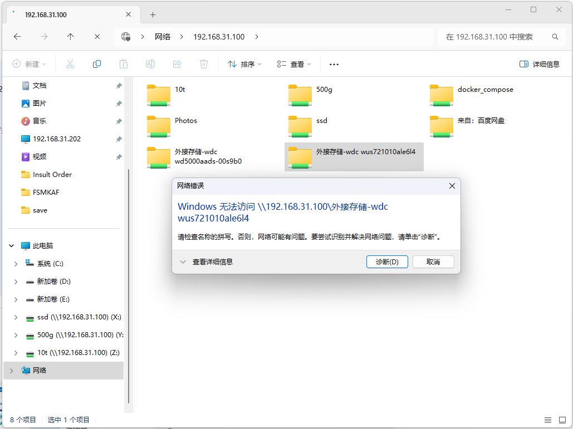Click 网络 in the address breadcrumb
Viewport: 573px width, 429px height.
tap(163, 37)
